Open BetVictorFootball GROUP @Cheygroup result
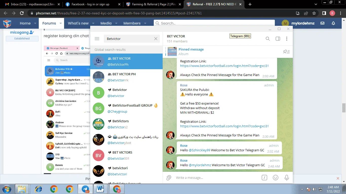 [x=126, y=108]
